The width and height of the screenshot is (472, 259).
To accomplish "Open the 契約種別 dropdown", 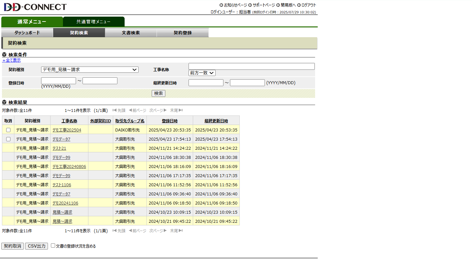I will (x=89, y=69).
